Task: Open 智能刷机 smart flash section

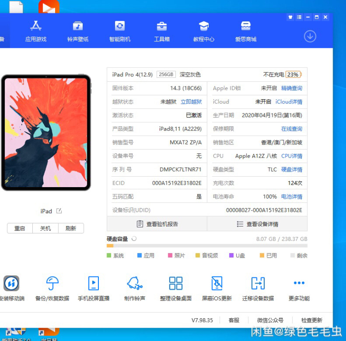Action: [120, 31]
